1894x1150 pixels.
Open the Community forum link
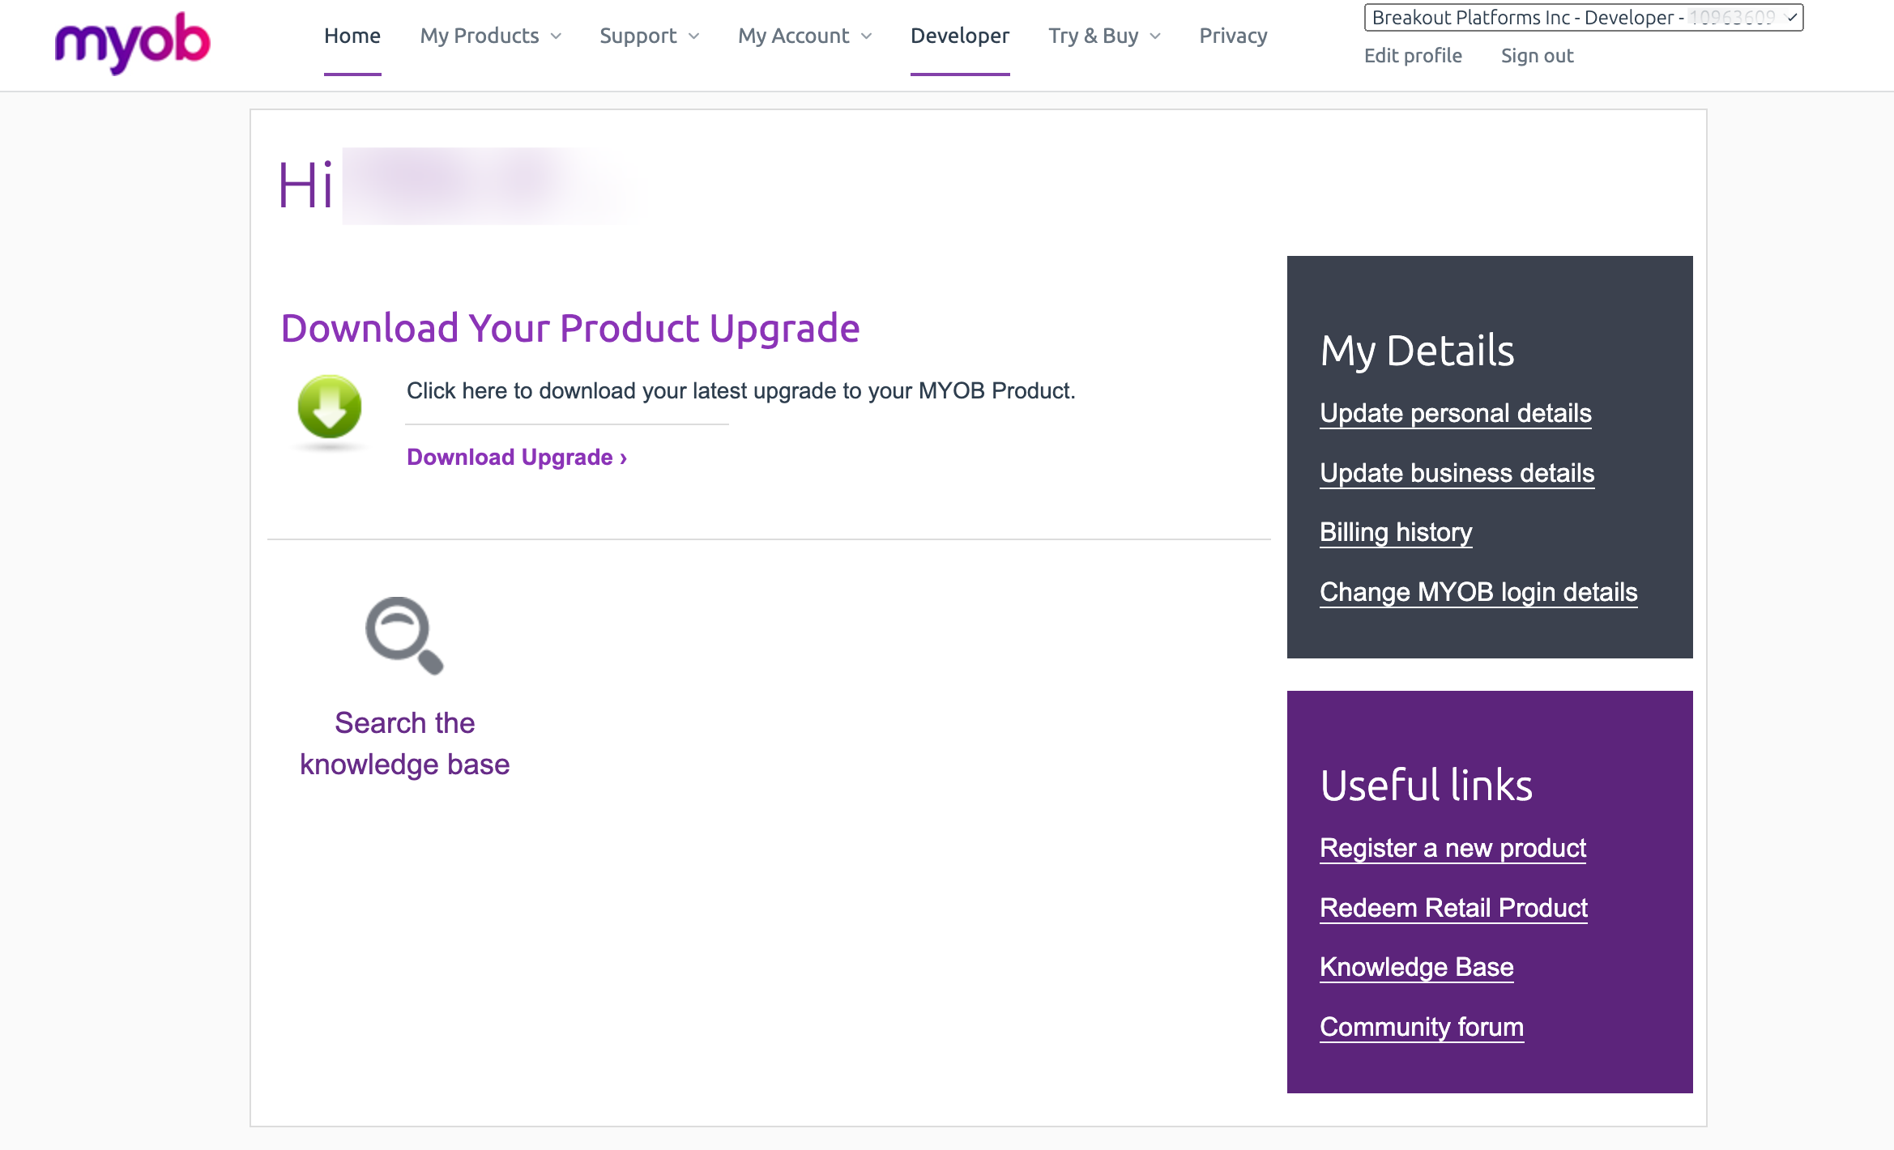[1421, 1027]
